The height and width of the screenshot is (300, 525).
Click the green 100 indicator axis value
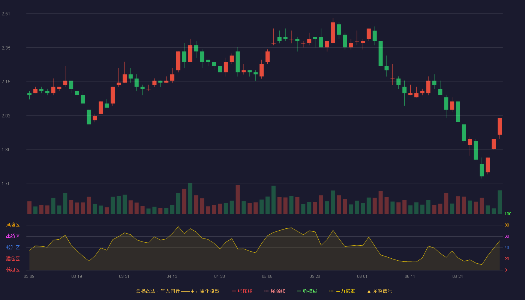[x=508, y=214]
